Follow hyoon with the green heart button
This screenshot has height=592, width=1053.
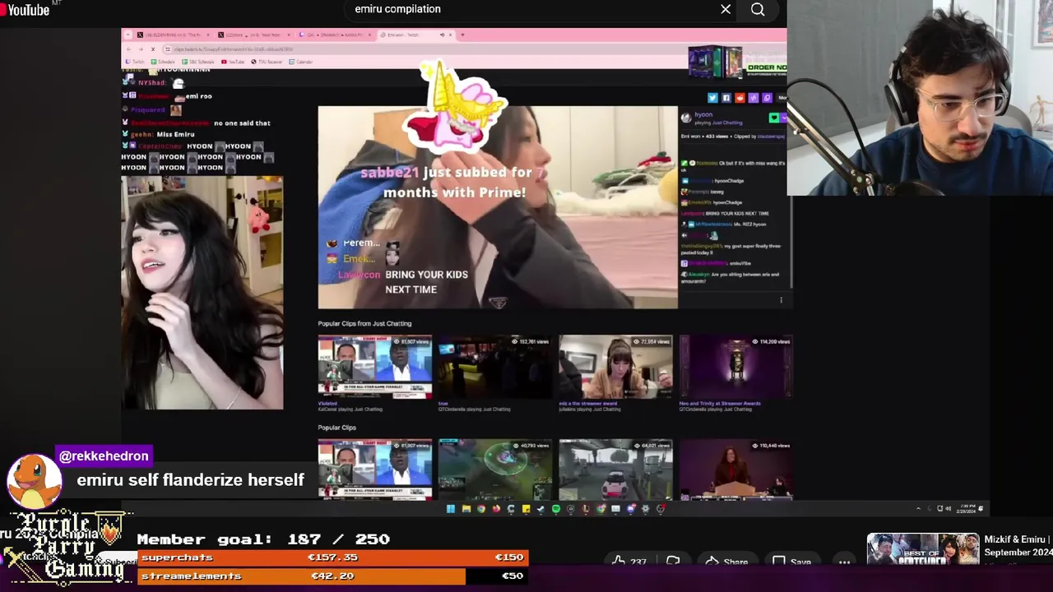[x=774, y=118]
